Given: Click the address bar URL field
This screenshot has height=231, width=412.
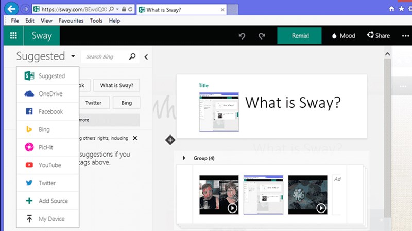Looking at the screenshot, I should coord(74,9).
